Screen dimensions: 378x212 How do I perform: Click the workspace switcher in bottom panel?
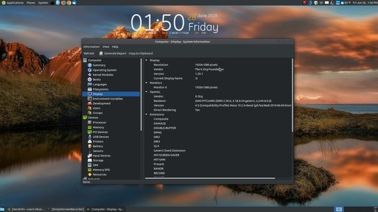339,210
